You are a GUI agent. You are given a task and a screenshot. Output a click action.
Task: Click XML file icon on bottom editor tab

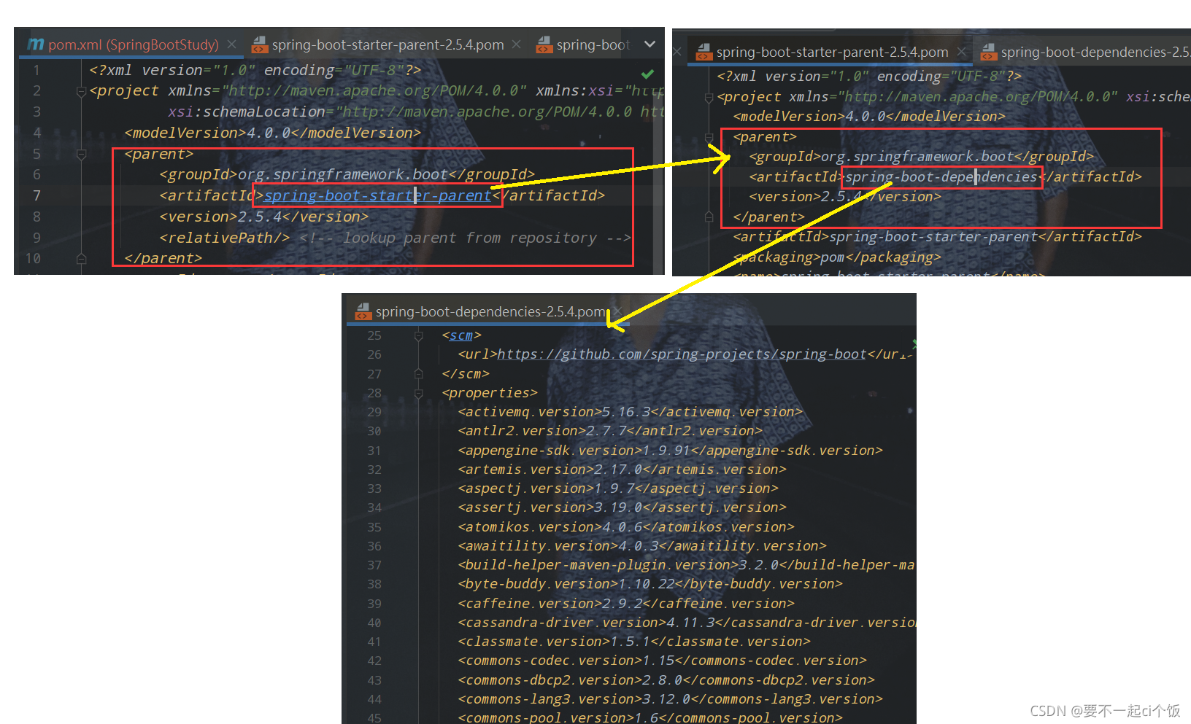tap(363, 311)
